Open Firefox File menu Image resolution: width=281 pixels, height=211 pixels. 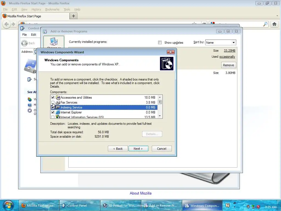pos(5,9)
